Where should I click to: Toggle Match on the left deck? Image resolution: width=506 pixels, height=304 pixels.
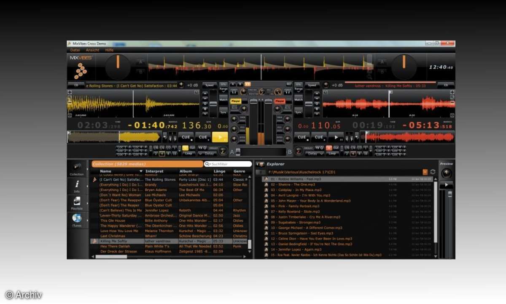click(x=223, y=100)
